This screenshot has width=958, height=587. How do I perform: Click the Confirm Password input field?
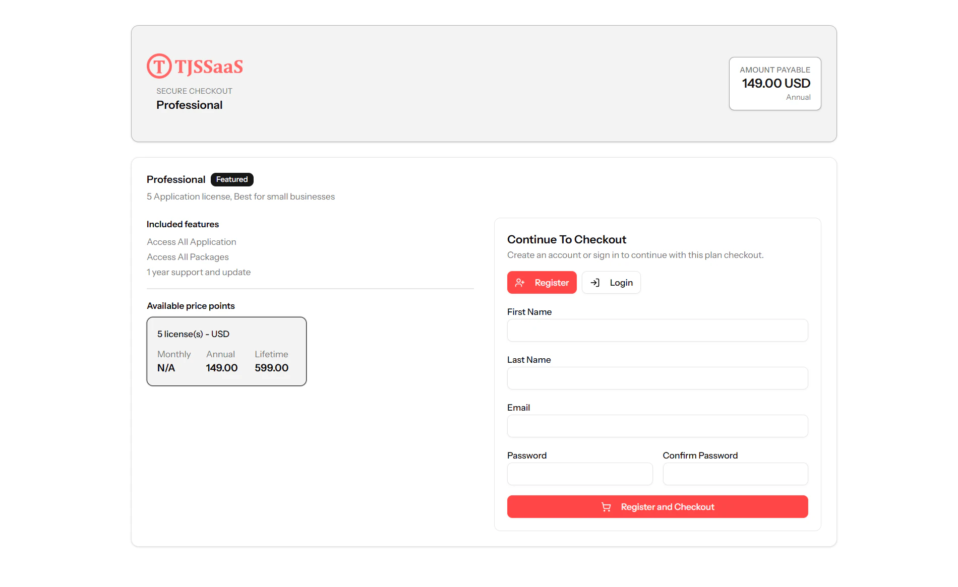[x=735, y=474]
